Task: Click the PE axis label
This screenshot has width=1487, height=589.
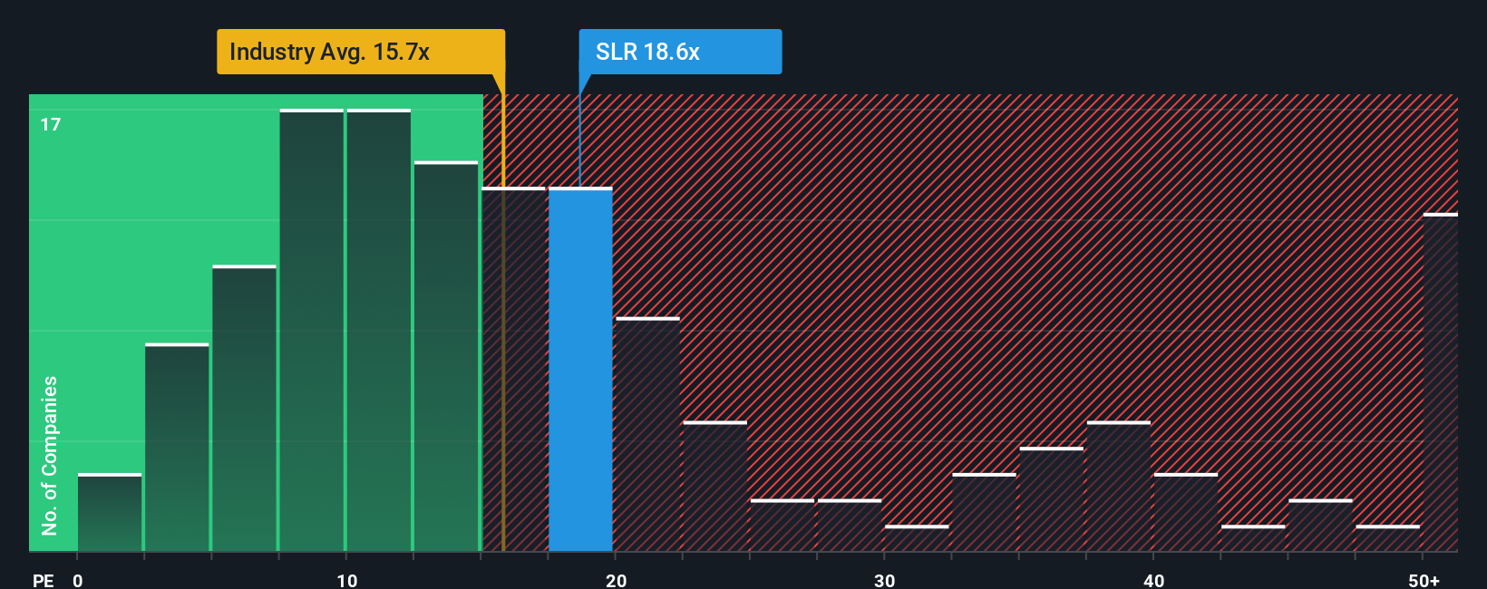Action: pyautogui.click(x=44, y=580)
